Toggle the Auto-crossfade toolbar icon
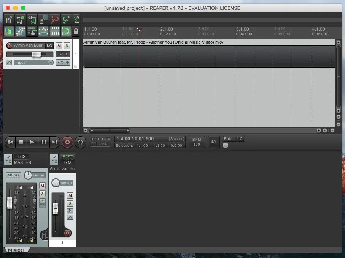The height and width of the screenshot is (258, 345). 9,31
